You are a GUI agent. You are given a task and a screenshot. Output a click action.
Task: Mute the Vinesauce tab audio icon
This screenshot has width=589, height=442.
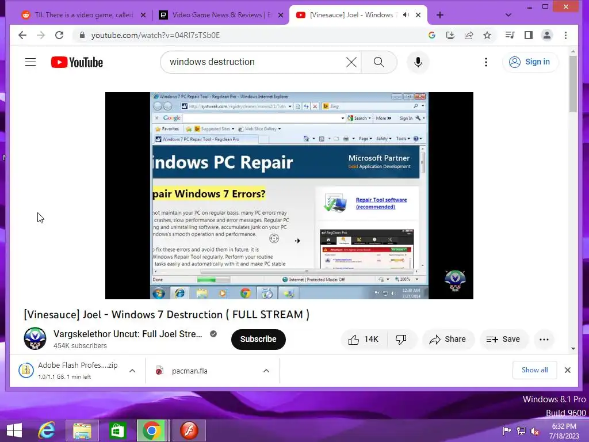[406, 15]
